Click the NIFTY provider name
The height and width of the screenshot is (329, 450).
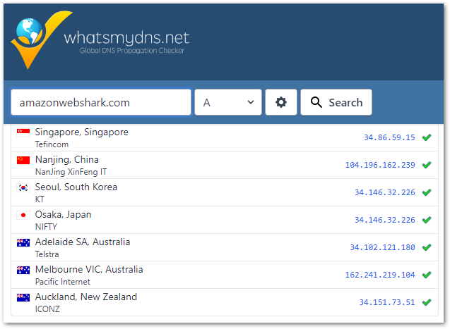(x=46, y=227)
